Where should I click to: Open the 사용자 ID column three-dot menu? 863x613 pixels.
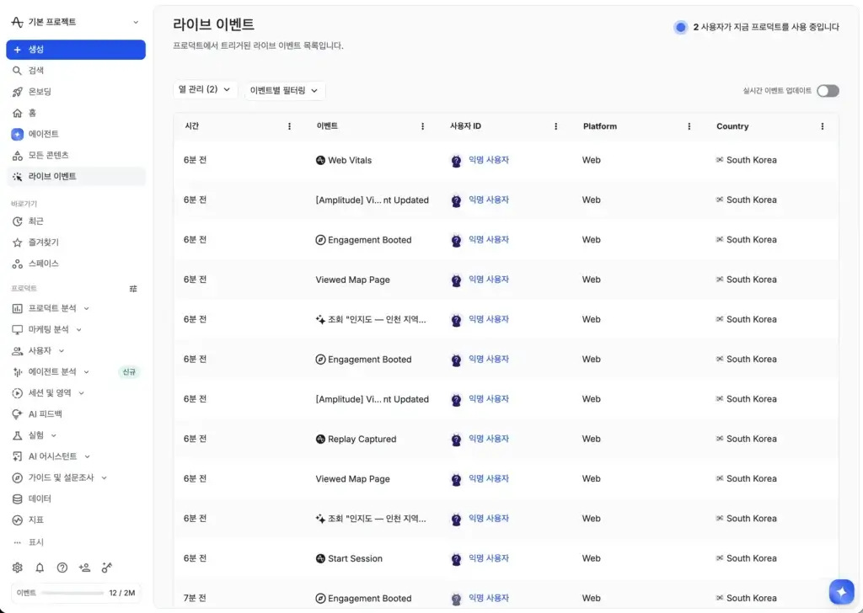coord(556,126)
